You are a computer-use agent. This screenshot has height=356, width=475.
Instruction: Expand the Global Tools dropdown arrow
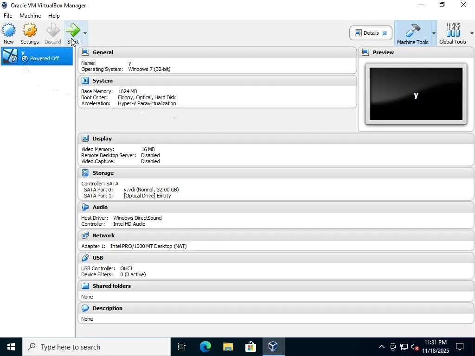tap(472, 33)
